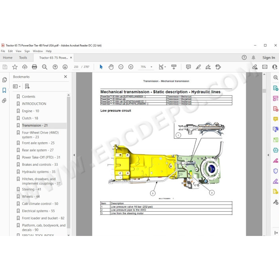
Task: Close the Tractor 65 75 document tab
Action: click(71, 58)
